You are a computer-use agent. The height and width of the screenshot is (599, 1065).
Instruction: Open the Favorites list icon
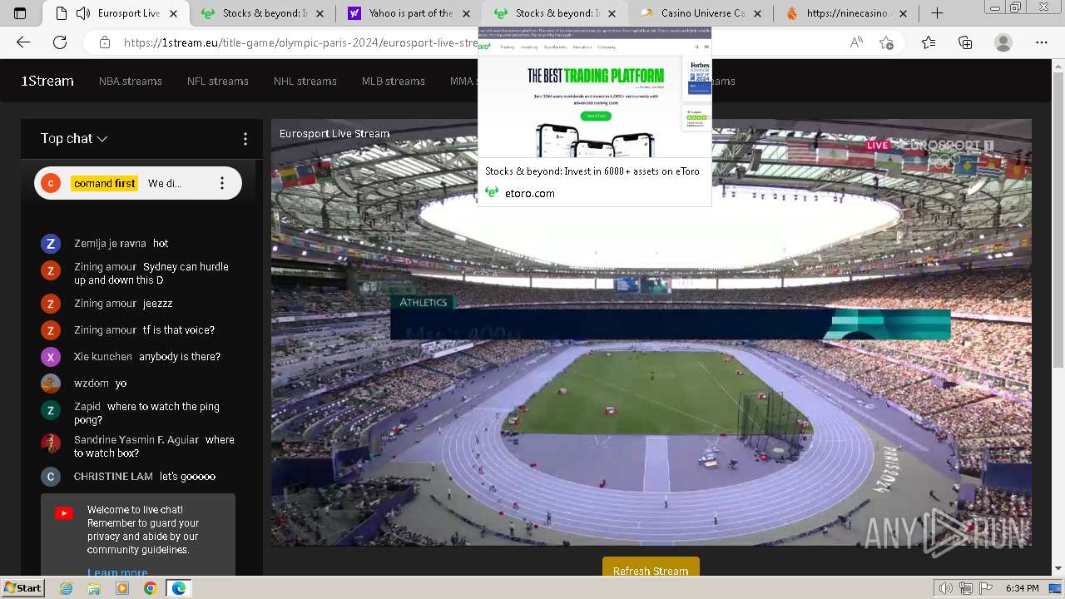coord(929,42)
